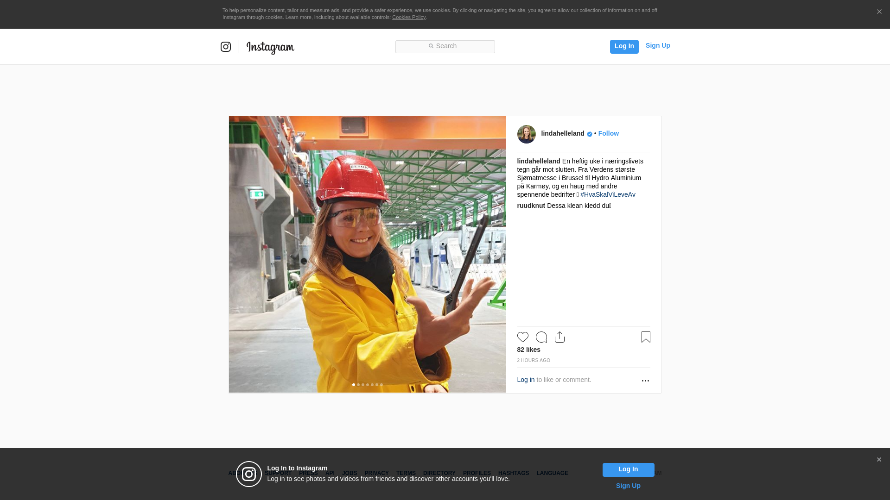The image size is (890, 500).
Task: Focus the Search input field
Action: click(x=445, y=46)
